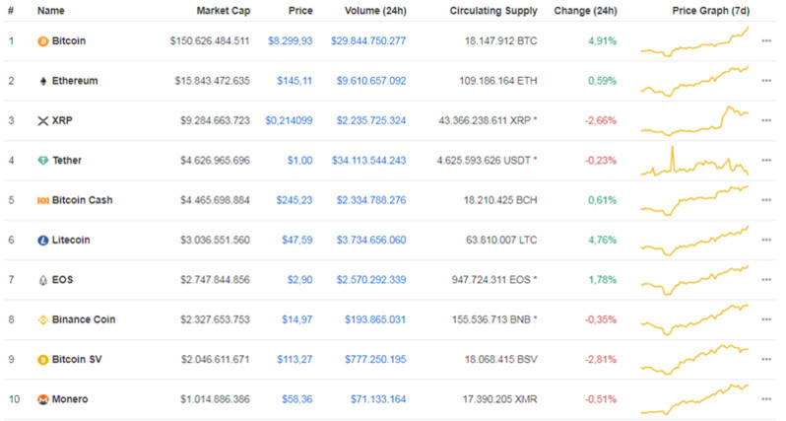
Task: Click the XRP logo icon
Action: [x=42, y=120]
